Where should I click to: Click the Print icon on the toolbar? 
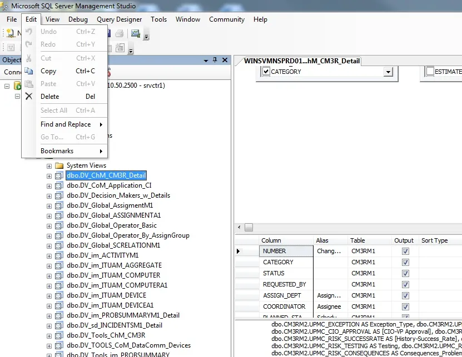[120, 32]
